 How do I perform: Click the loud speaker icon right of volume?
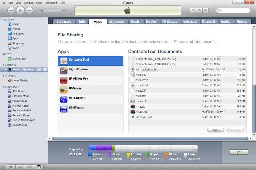coord(65,10)
